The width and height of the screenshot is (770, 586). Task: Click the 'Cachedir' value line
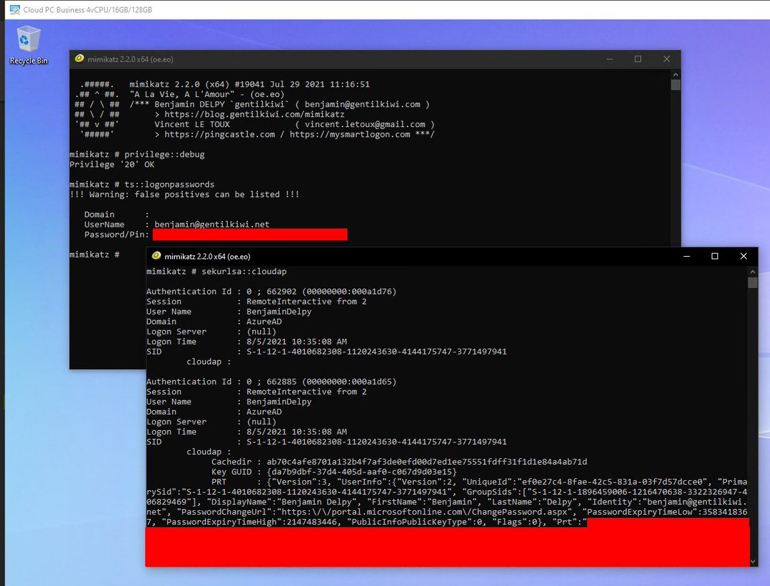coord(399,461)
